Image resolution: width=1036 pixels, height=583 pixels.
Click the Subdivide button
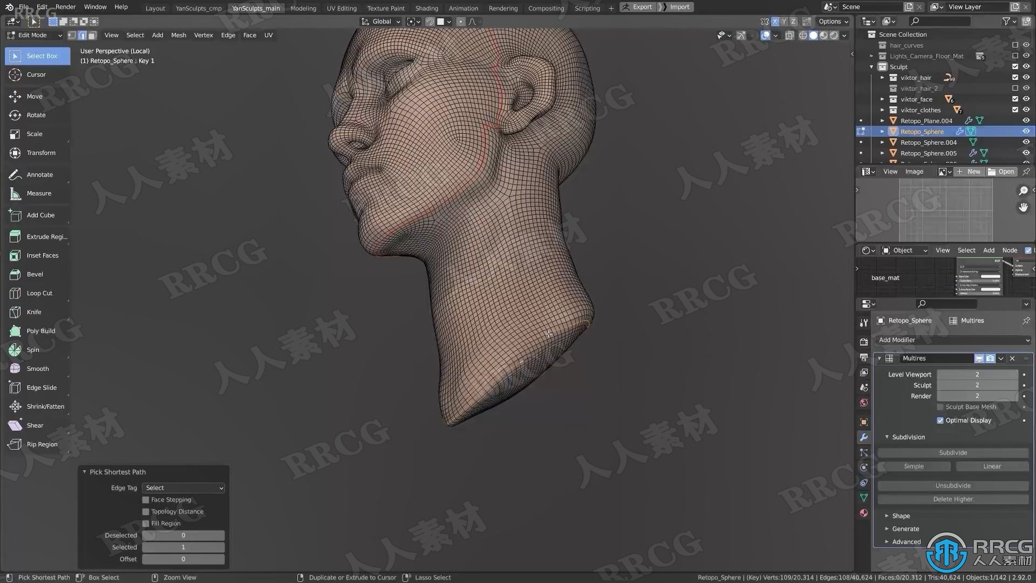coord(953,451)
